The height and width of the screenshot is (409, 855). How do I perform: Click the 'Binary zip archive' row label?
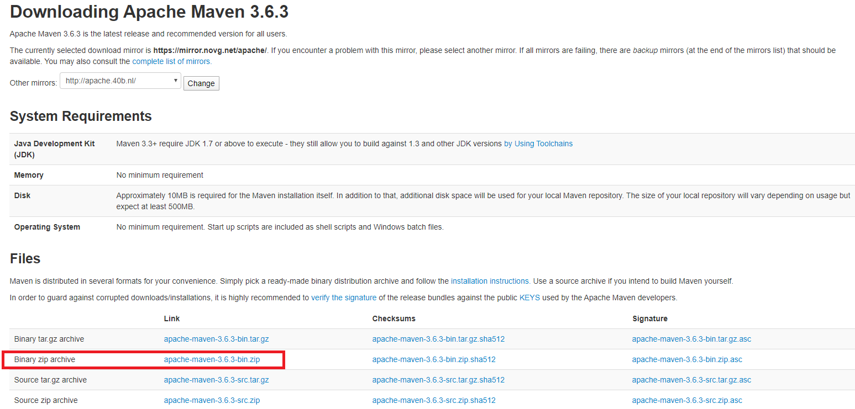tap(45, 359)
